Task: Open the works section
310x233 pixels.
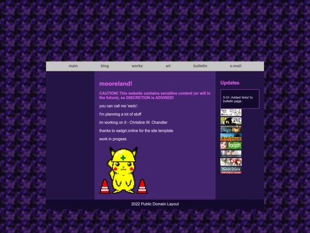Action: (x=137, y=66)
